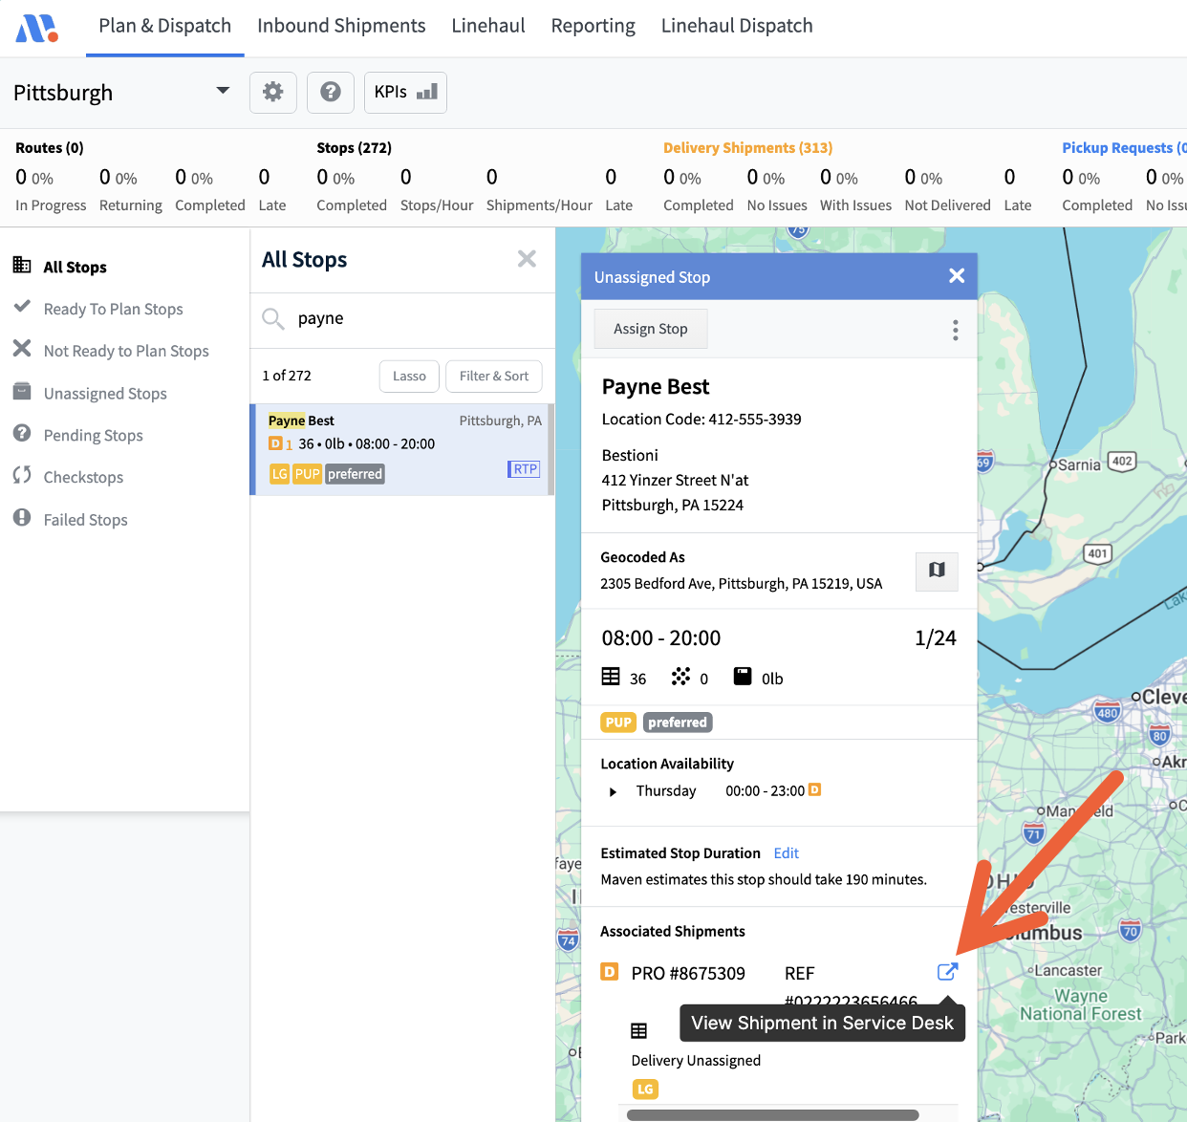
Task: Select Unassigned Stops in the sidebar
Action: [105, 394]
